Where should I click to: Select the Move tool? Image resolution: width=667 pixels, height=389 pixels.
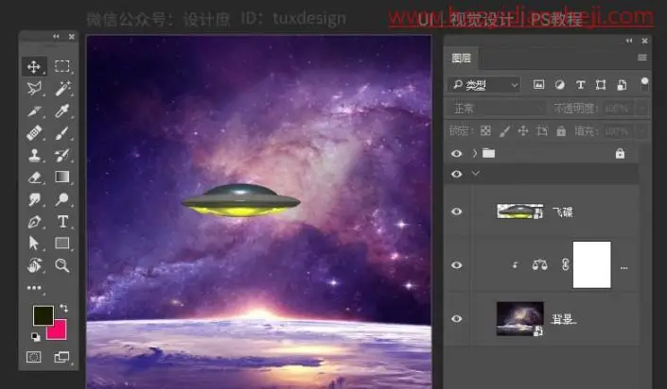tap(34, 67)
